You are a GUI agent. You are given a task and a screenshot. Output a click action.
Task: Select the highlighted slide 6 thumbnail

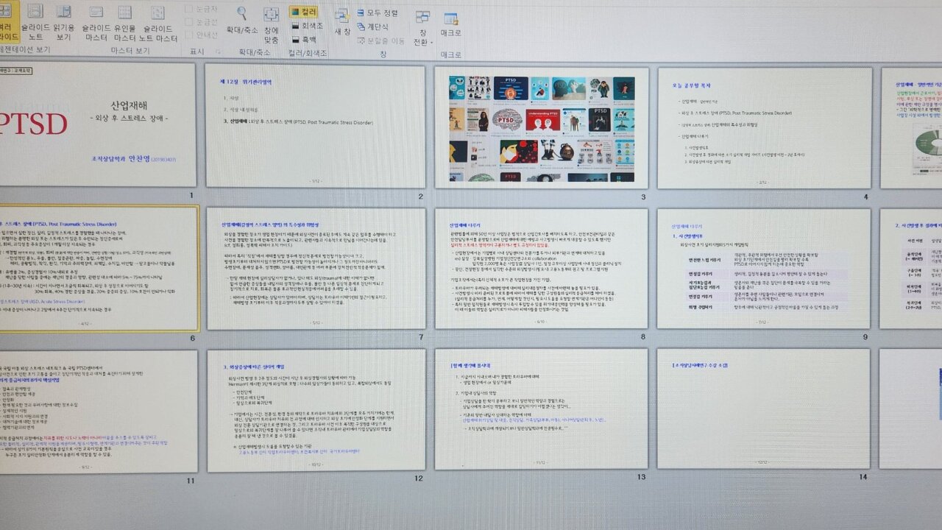click(x=99, y=269)
